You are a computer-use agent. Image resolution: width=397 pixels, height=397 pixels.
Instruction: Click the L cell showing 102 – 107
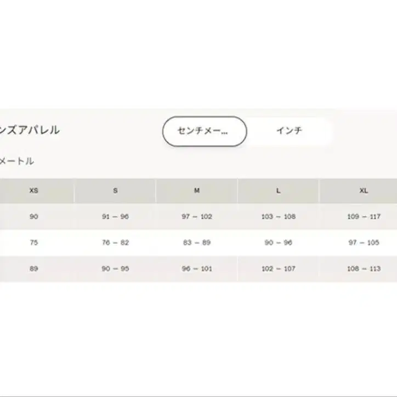coord(279,269)
